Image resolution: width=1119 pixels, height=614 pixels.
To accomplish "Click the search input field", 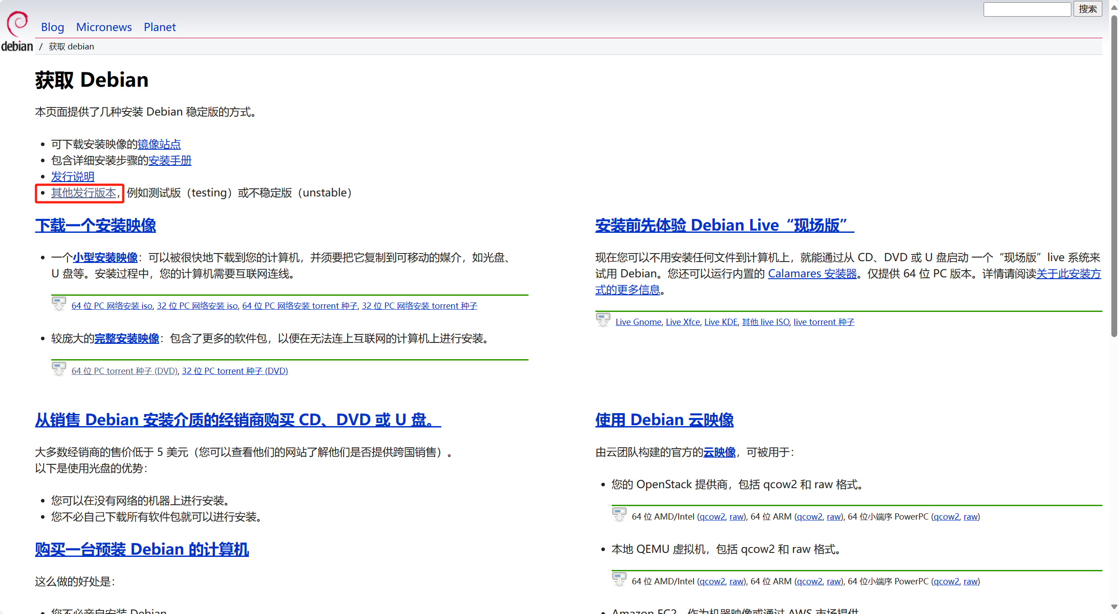I will pyautogui.click(x=1027, y=9).
